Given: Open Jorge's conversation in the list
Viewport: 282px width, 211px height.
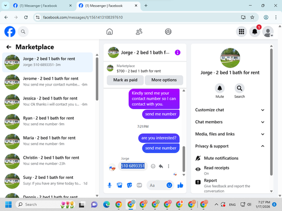Looking at the screenshot, I should pos(47,62).
